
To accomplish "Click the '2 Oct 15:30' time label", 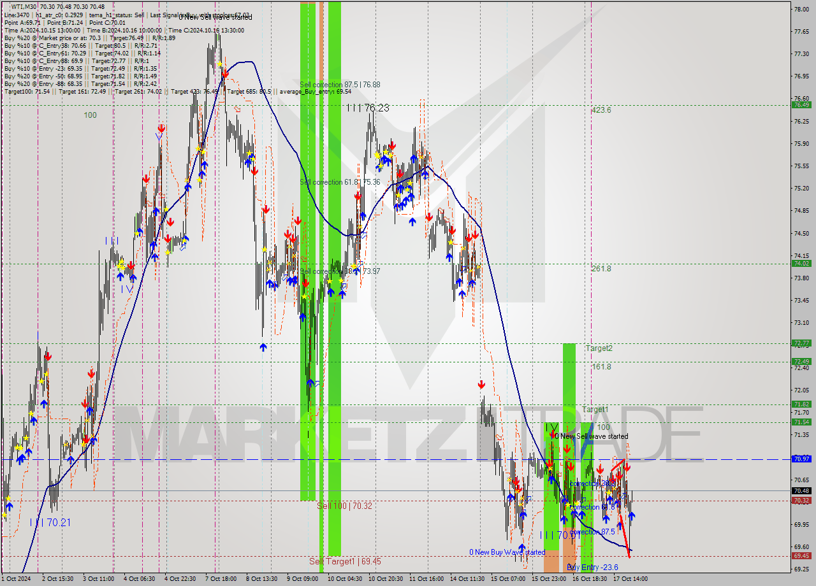I will [57, 579].
